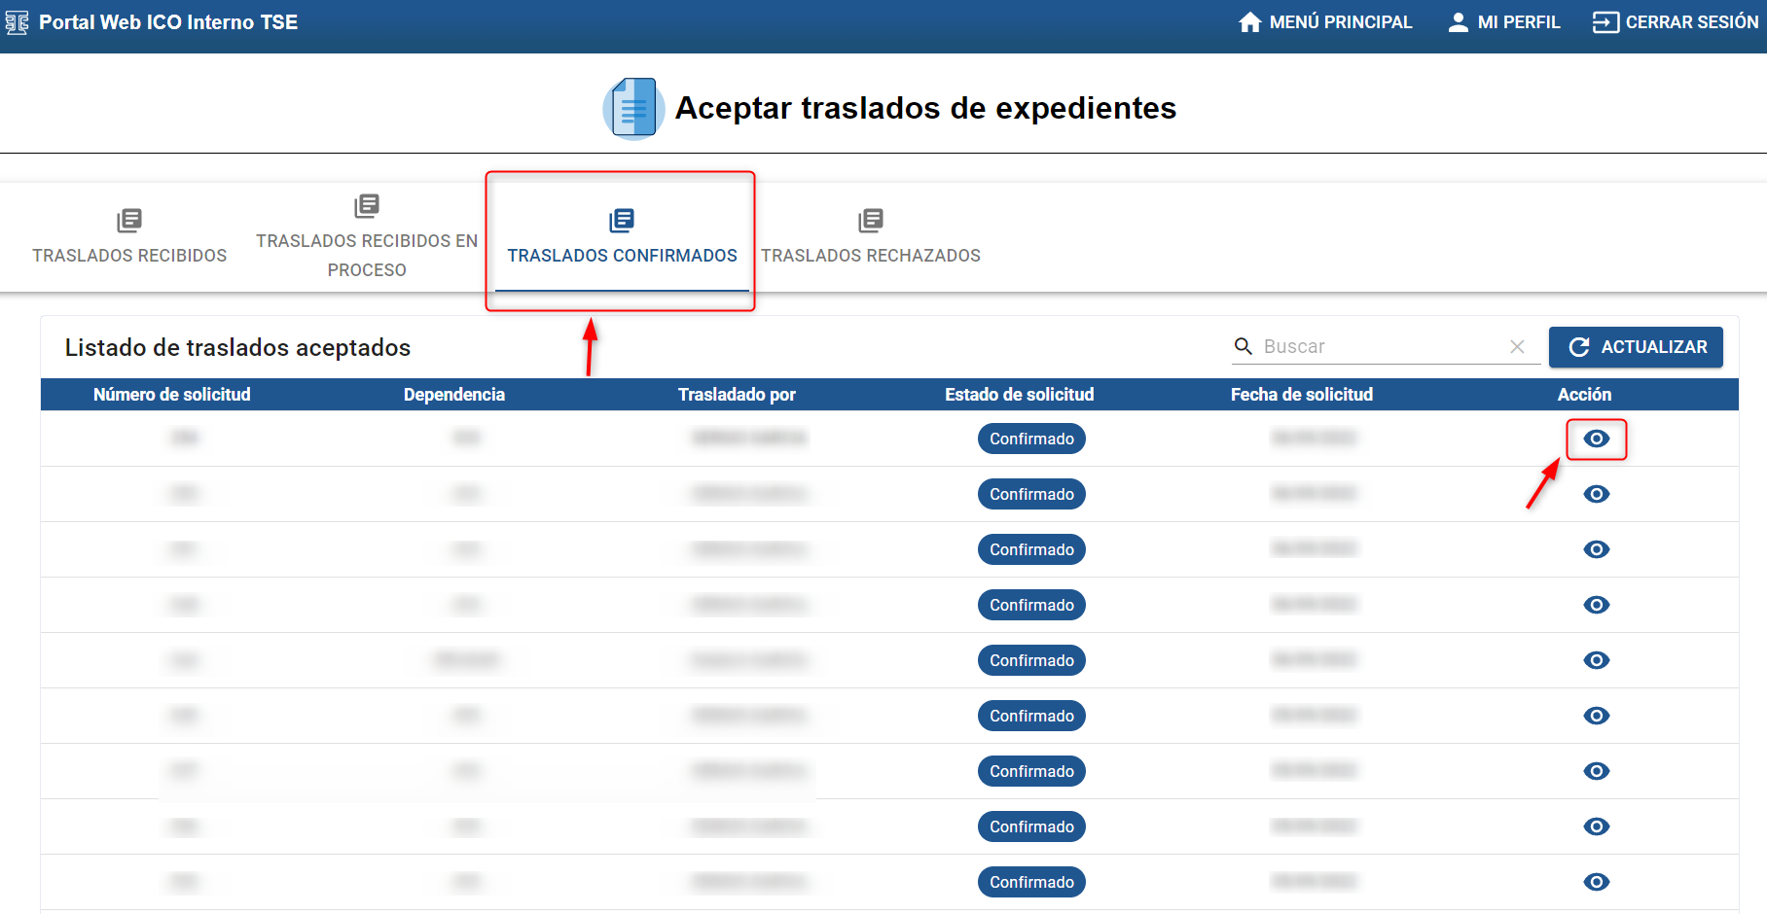This screenshot has width=1767, height=914.
Task: Click the Número de solicitud column header
Action: pos(171,395)
